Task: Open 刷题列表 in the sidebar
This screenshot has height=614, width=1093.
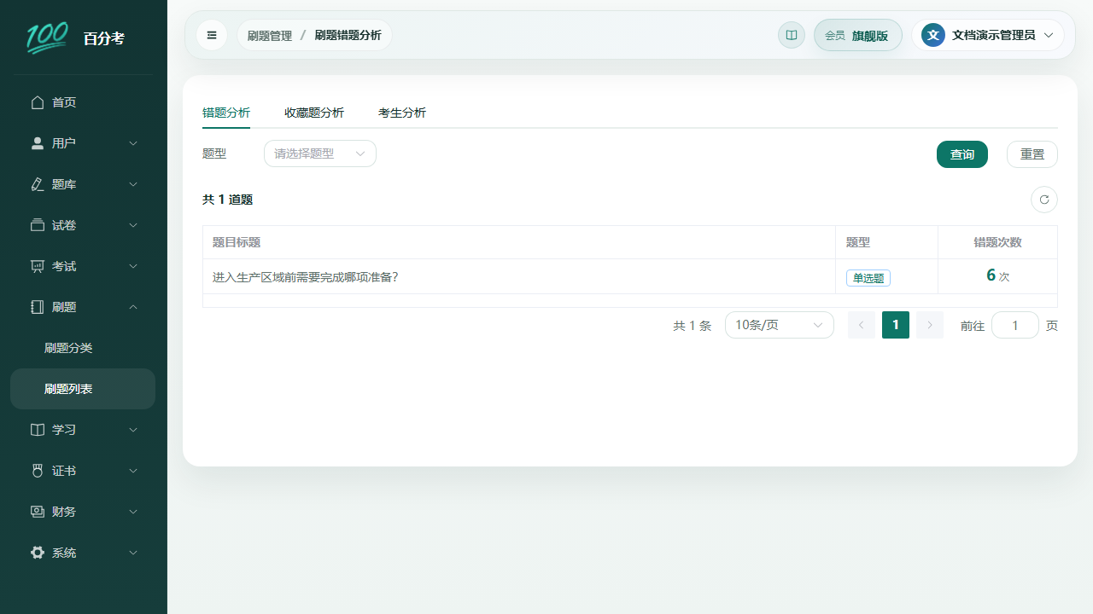Action: point(83,389)
